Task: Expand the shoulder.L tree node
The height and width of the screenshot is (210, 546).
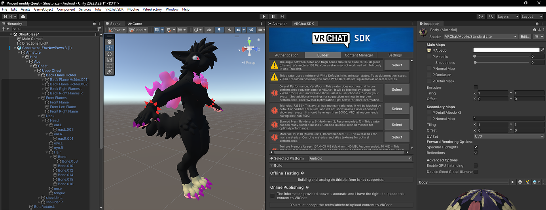Action: [x=39, y=197]
